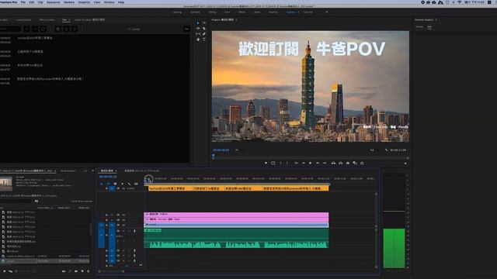Select the Razor tool

pos(204,29)
